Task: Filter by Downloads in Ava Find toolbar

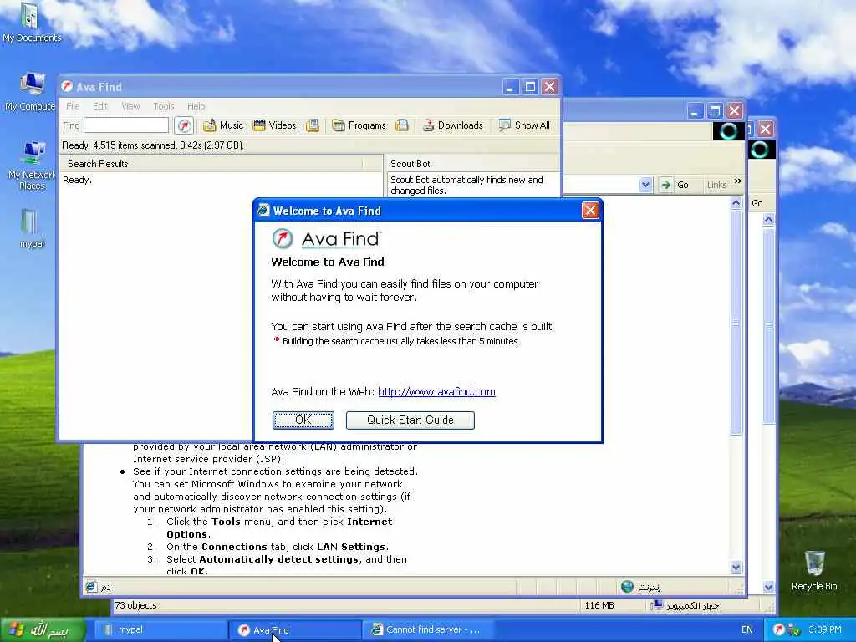Action: [452, 125]
